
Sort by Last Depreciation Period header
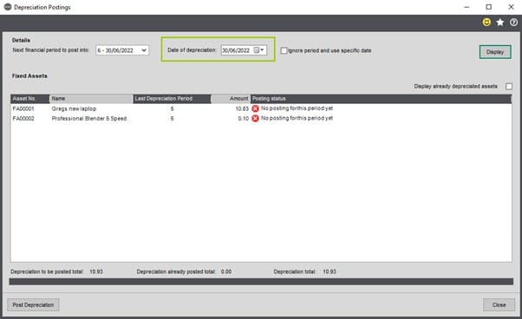point(172,99)
